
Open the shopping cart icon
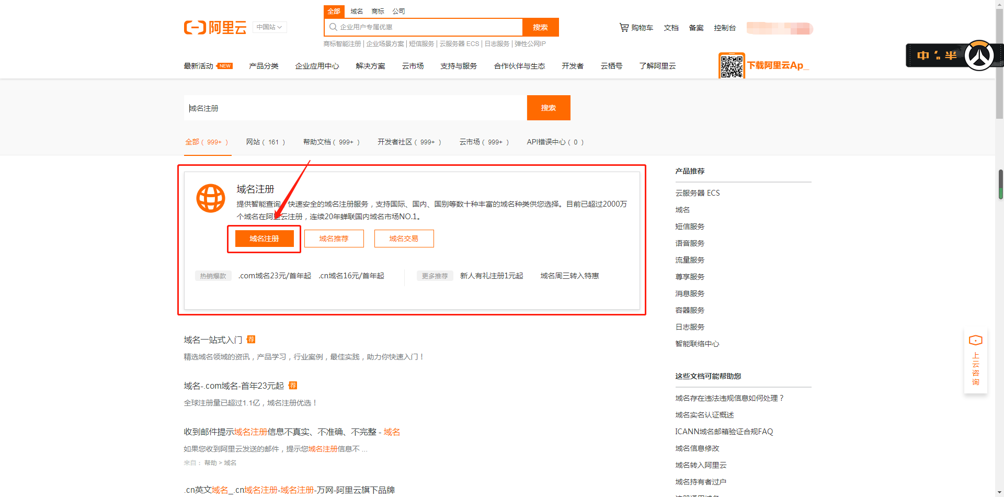(624, 27)
